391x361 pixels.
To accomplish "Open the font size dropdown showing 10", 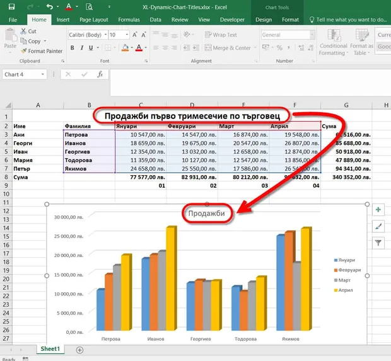I will tap(127, 35).
